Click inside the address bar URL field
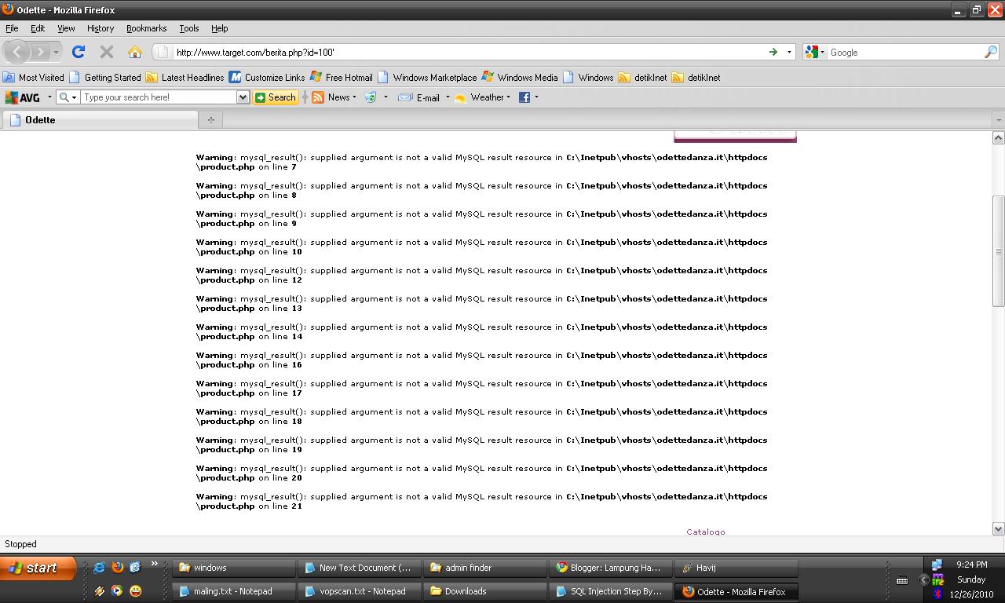Image resolution: width=1005 pixels, height=603 pixels. click(393, 52)
